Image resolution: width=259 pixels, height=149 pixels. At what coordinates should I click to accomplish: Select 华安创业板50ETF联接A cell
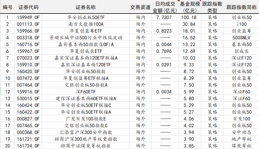coord(86,112)
